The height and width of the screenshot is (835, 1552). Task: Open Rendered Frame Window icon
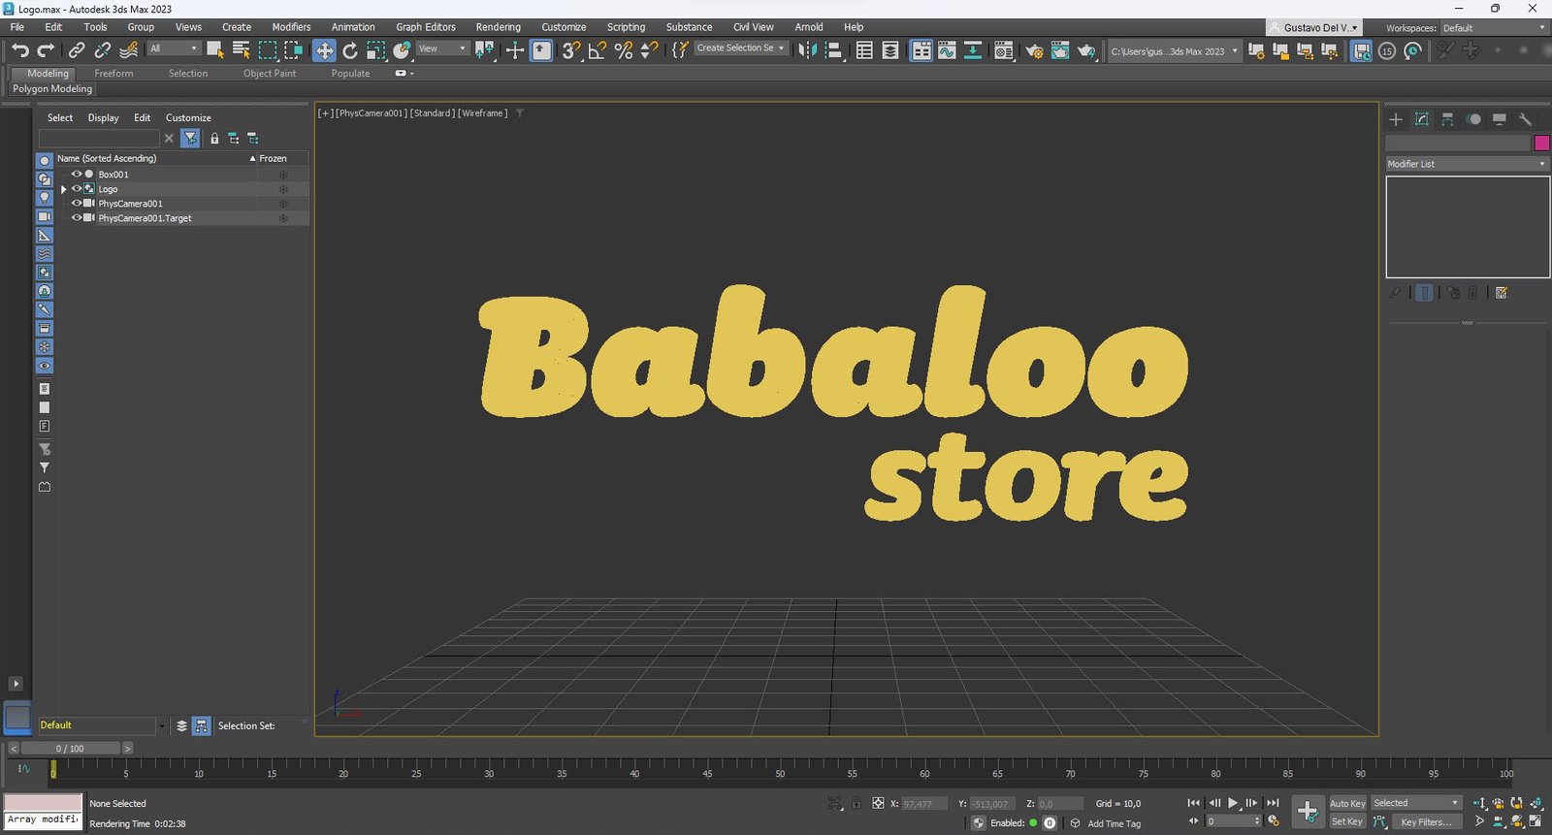pos(1060,49)
